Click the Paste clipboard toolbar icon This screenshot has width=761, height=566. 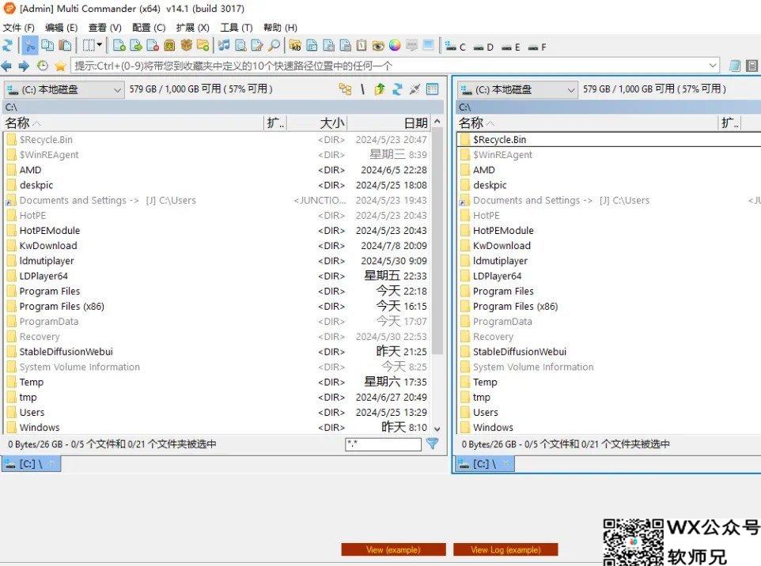coord(65,46)
